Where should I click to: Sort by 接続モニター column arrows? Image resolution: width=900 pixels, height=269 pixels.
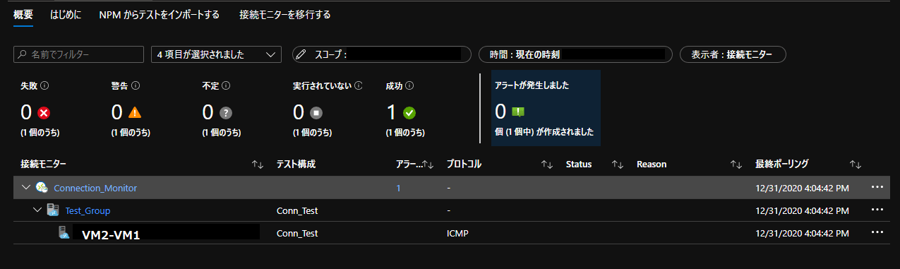click(258, 165)
